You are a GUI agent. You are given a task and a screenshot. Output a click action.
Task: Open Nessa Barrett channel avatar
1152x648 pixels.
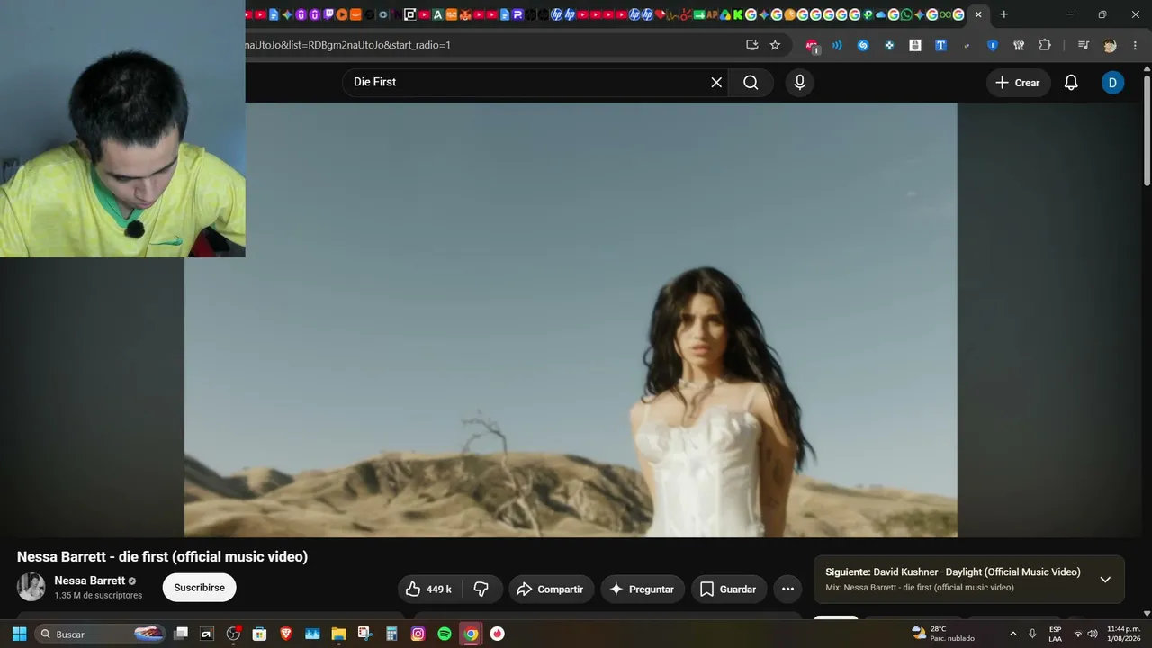pos(31,587)
